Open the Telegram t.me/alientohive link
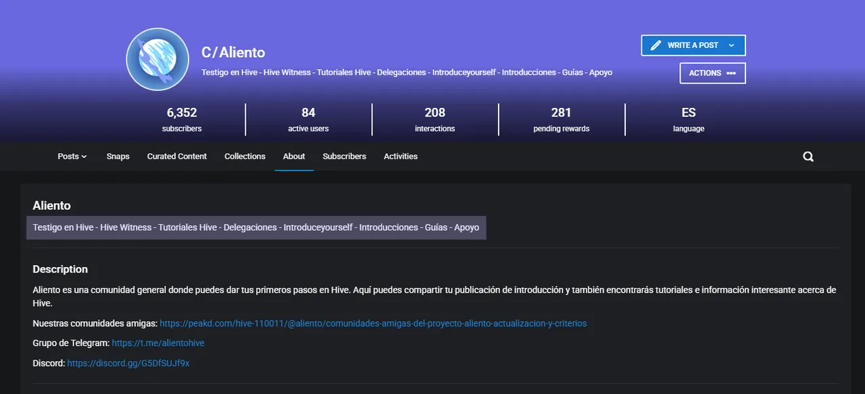The width and height of the screenshot is (865, 394). point(158,343)
